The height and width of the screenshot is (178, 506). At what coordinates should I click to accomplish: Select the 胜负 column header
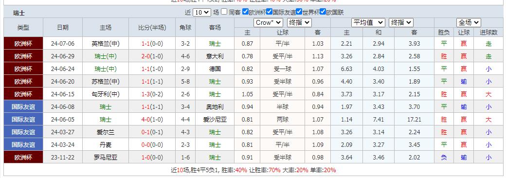[x=444, y=32]
